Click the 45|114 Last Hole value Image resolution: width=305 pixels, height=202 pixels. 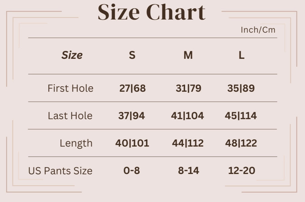coord(241,116)
